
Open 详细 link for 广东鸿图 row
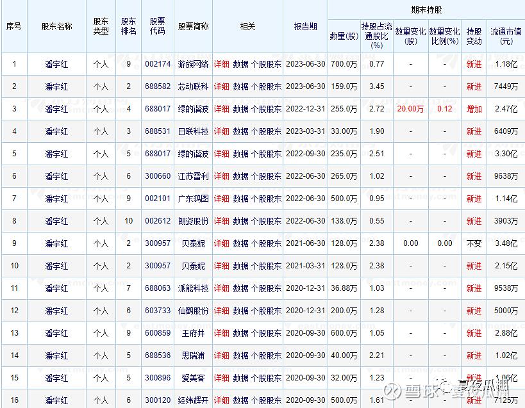coord(221,199)
